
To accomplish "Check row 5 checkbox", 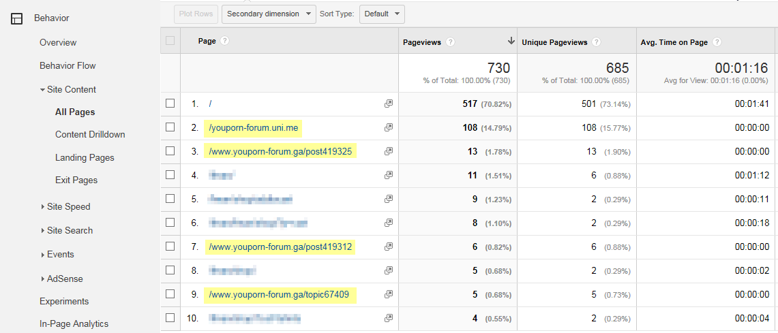I will [170, 198].
